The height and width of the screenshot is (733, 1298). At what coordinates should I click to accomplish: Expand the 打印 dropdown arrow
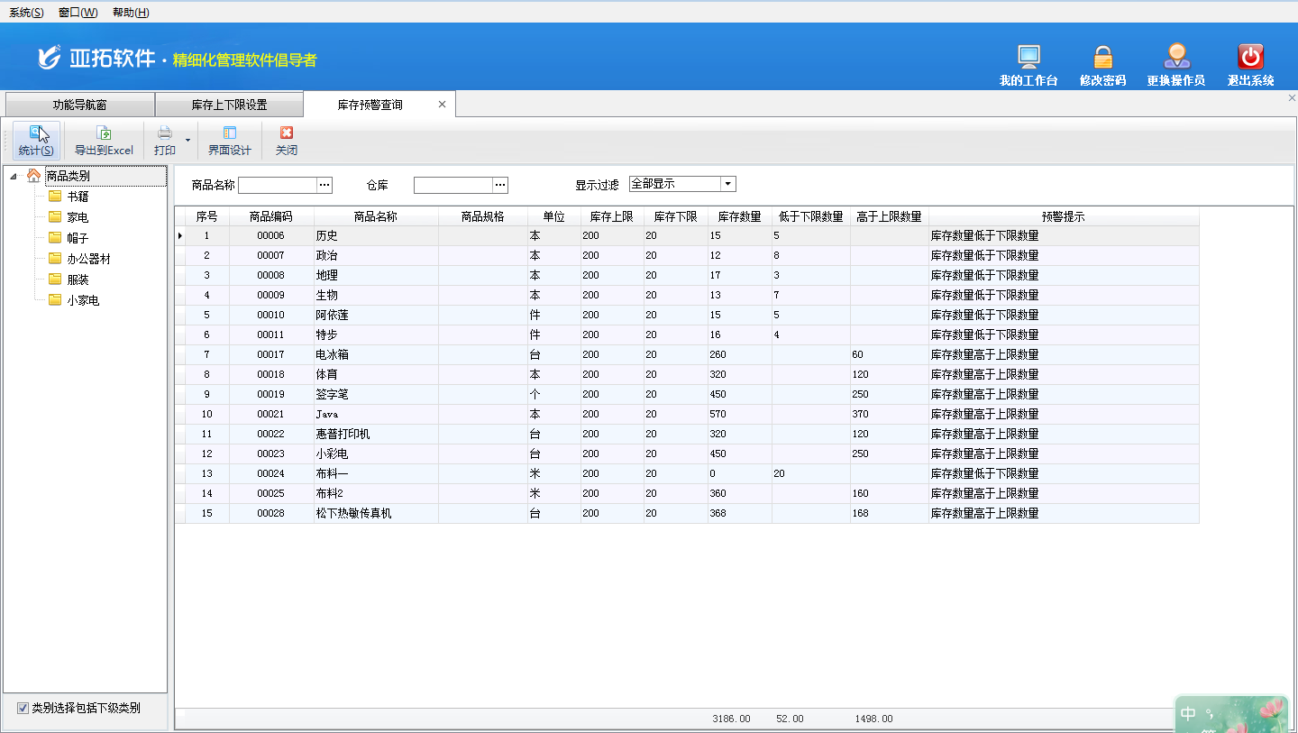(x=188, y=141)
